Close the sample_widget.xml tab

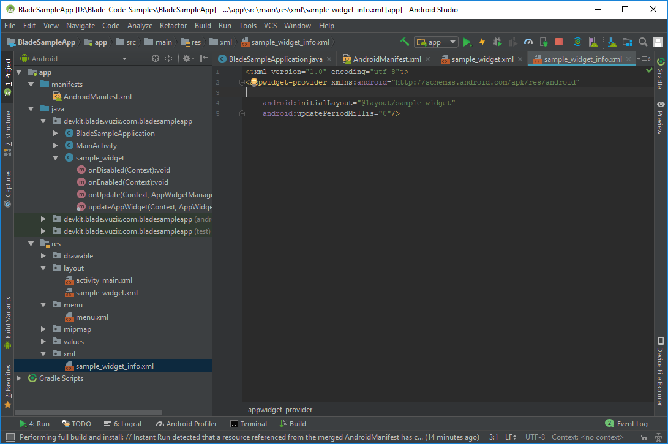(x=520, y=59)
